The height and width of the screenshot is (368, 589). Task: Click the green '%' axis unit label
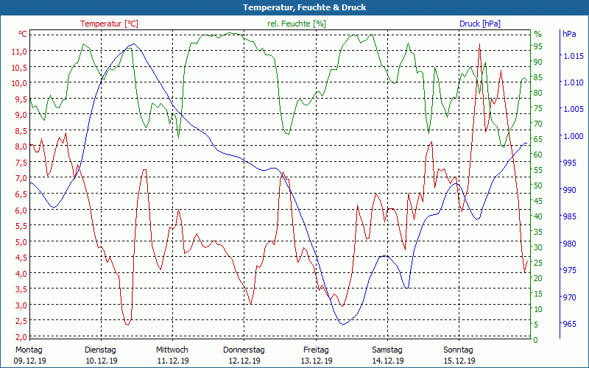pyautogui.click(x=537, y=34)
